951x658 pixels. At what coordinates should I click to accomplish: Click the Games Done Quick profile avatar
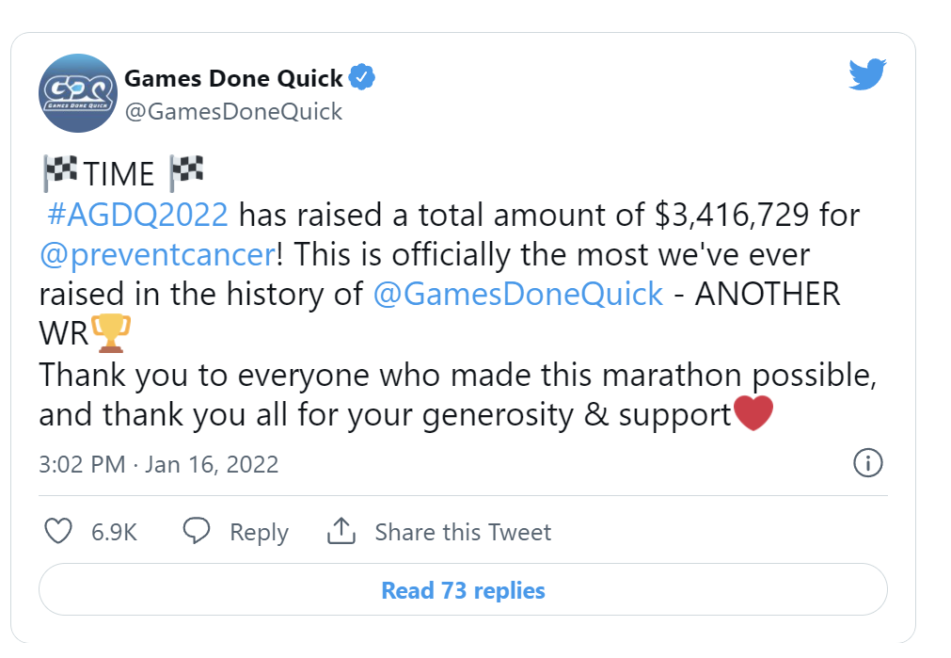[x=76, y=95]
